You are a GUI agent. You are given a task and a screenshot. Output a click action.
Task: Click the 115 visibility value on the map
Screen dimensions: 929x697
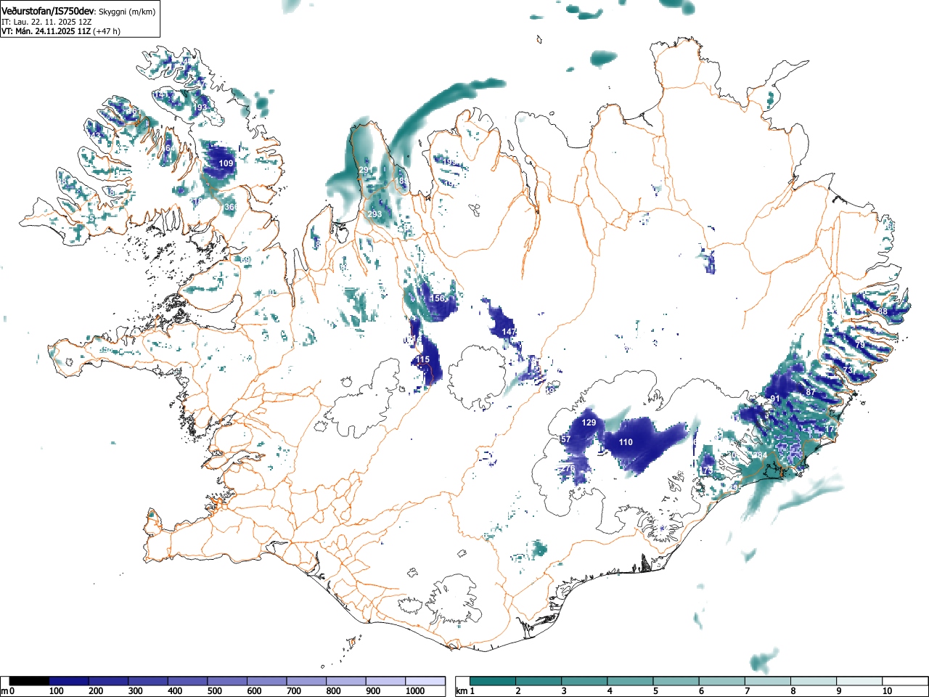coord(423,360)
